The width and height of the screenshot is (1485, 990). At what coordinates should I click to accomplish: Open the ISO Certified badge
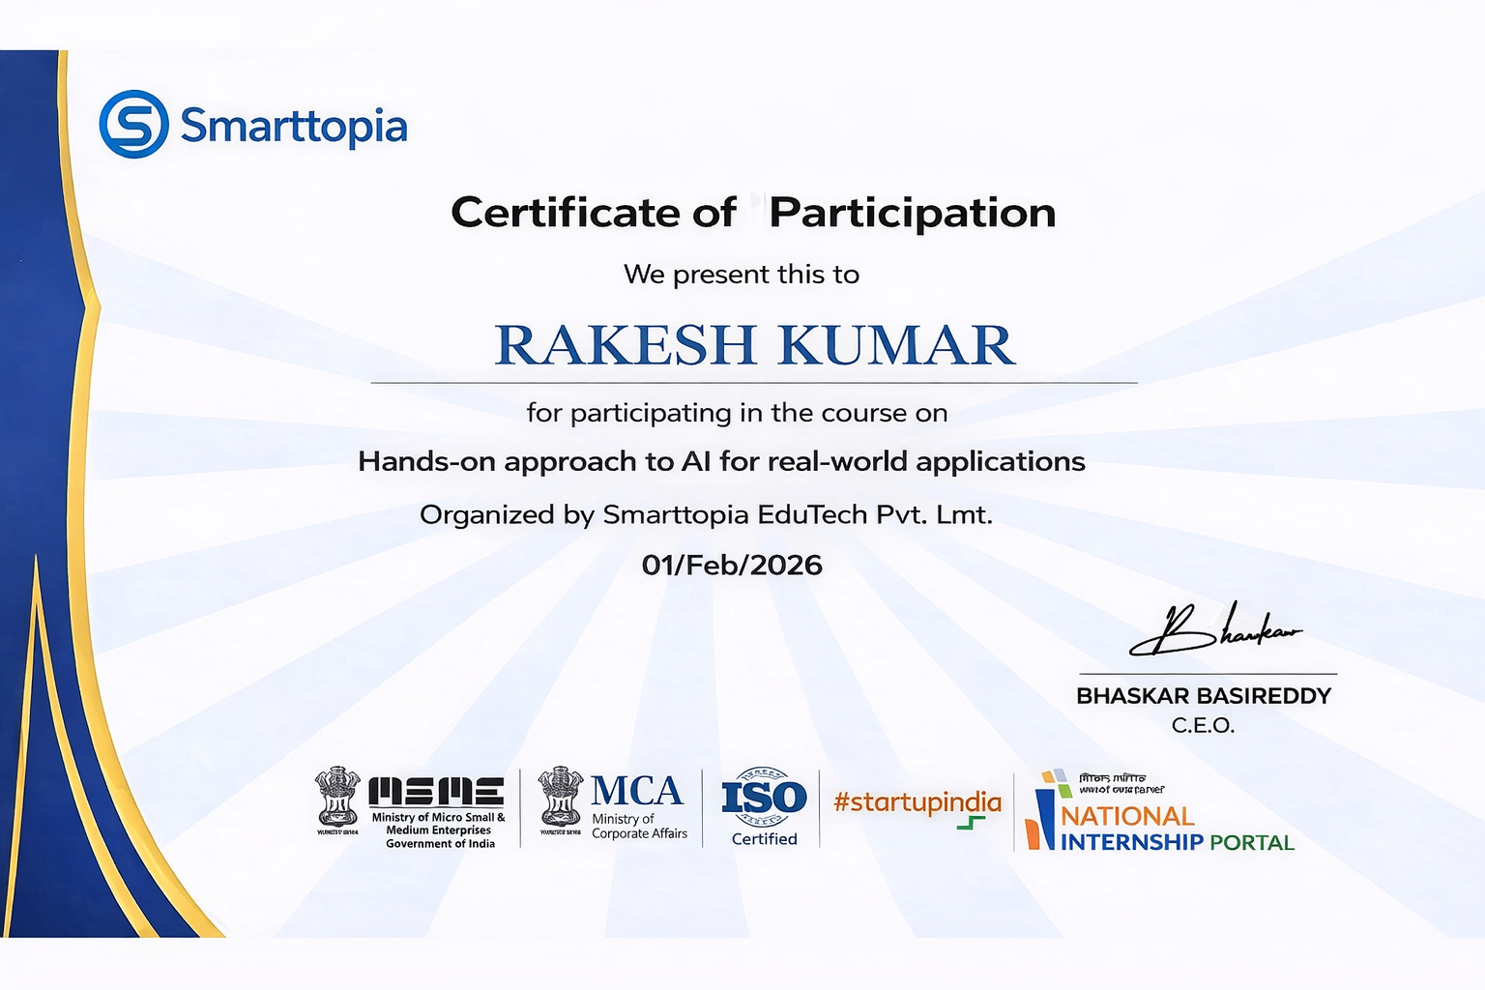764,806
